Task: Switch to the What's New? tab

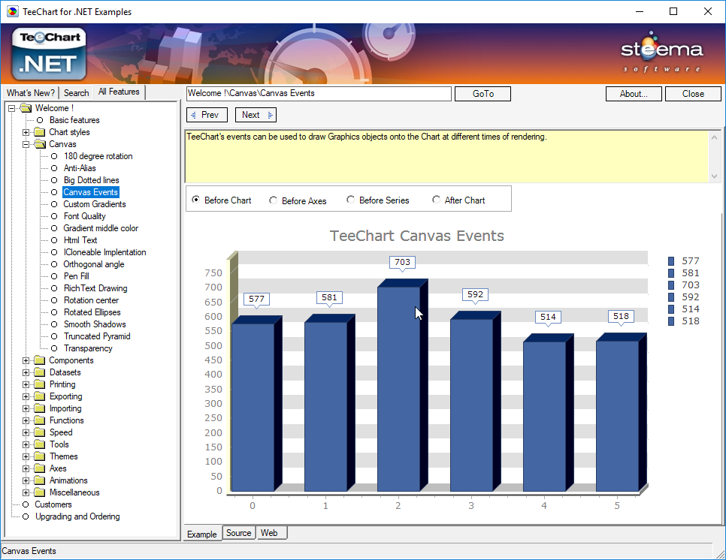Action: (31, 93)
